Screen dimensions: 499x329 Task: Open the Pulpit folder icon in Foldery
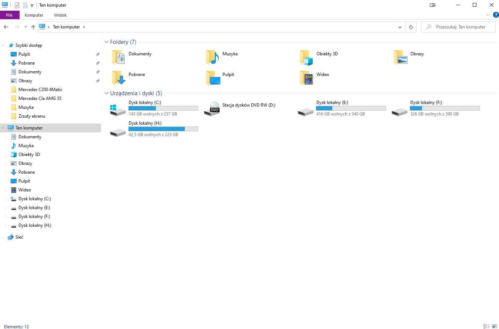(x=213, y=78)
